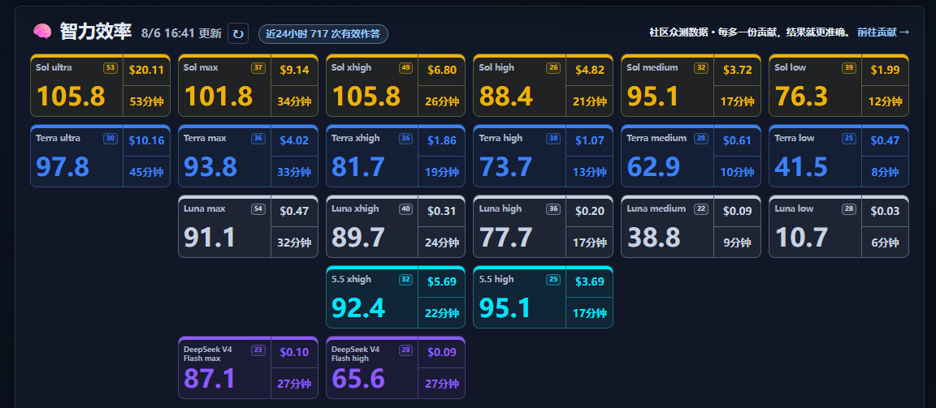Select the Sol max score card

click(249, 85)
